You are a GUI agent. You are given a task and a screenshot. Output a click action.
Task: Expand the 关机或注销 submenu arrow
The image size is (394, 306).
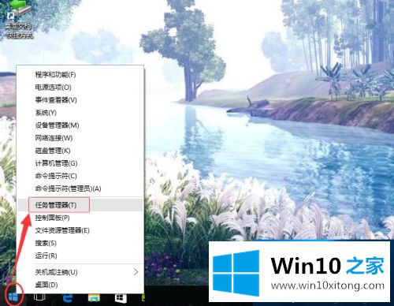point(136,272)
